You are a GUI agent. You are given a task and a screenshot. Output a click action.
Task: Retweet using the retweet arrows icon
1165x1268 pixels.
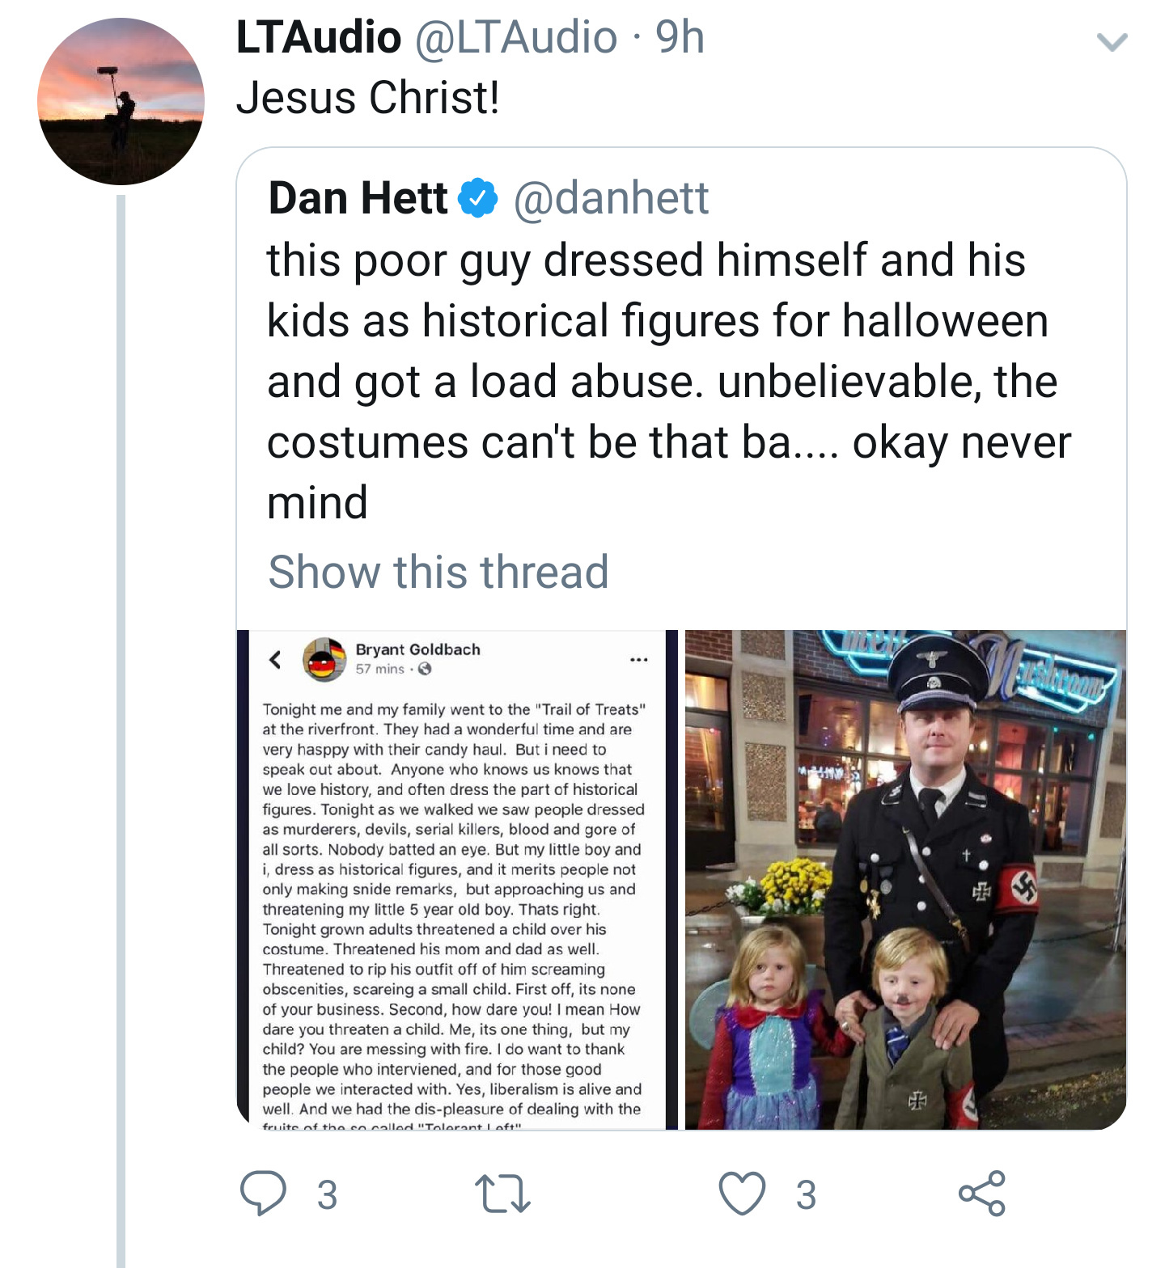(x=502, y=1194)
